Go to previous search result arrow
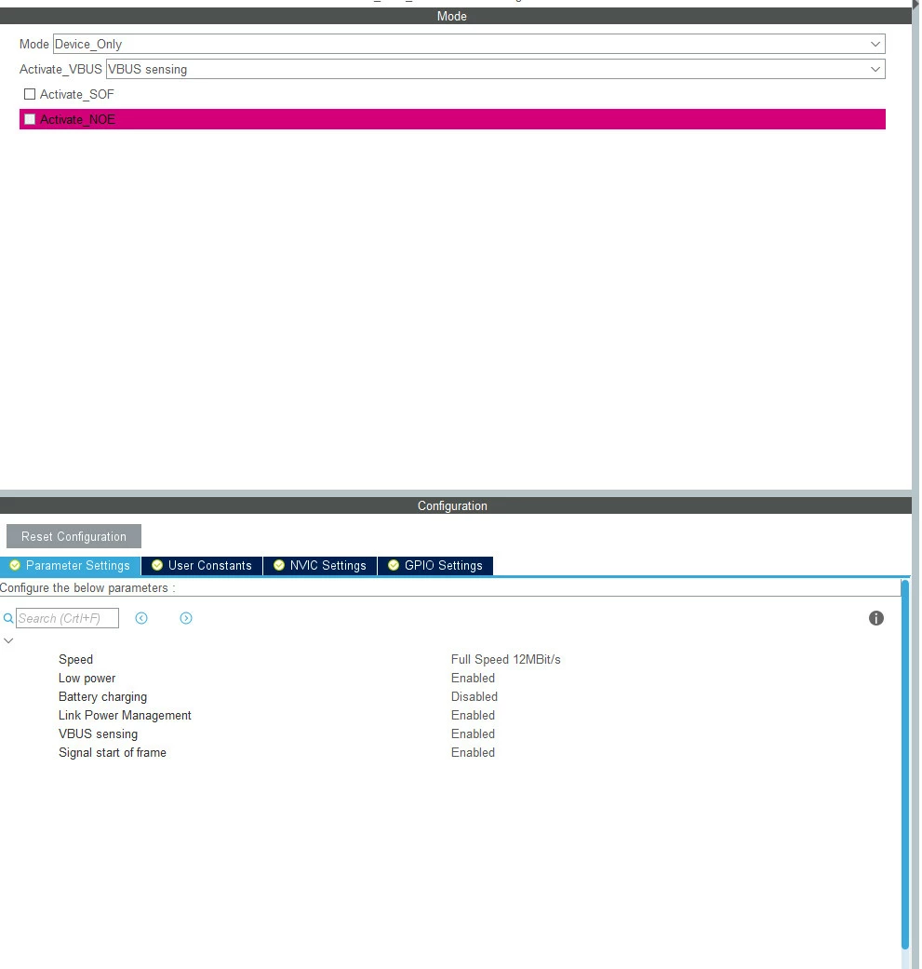 (x=141, y=618)
